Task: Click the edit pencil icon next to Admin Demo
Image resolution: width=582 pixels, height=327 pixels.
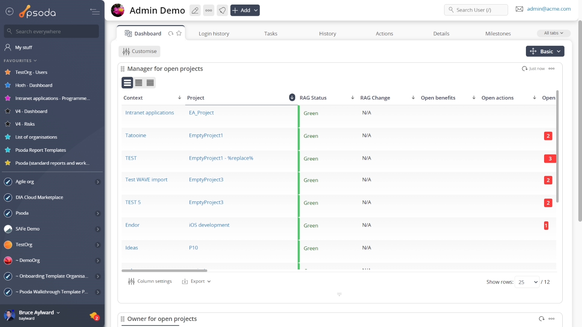Action: click(195, 10)
